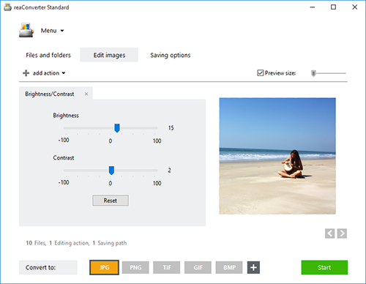This screenshot has width=366, height=284.
Task: Switch to Files and folders tab
Action: click(x=48, y=55)
